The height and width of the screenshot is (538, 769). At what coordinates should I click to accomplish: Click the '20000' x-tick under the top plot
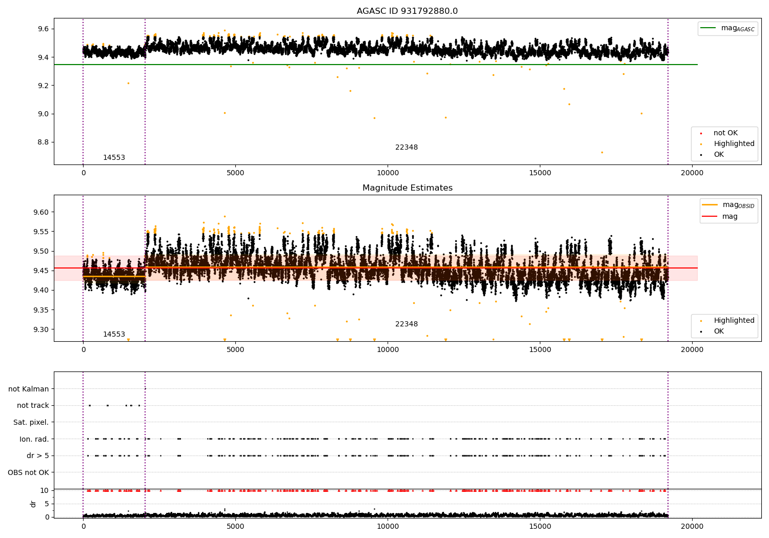[x=692, y=173]
